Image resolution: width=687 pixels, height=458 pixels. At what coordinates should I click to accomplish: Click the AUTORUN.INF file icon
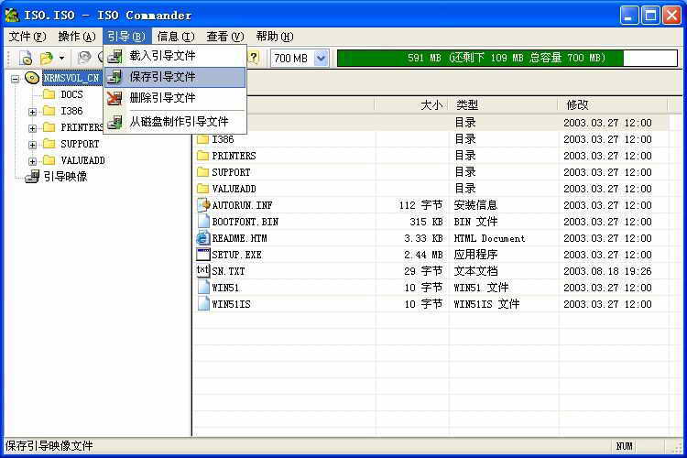tap(203, 205)
